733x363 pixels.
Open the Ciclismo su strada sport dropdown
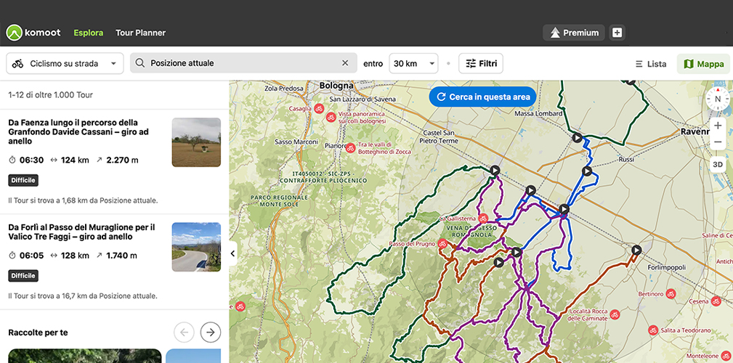point(65,64)
